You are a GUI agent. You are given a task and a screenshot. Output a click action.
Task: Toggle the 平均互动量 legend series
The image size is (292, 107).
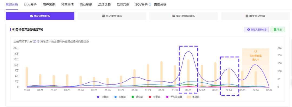point(173,97)
